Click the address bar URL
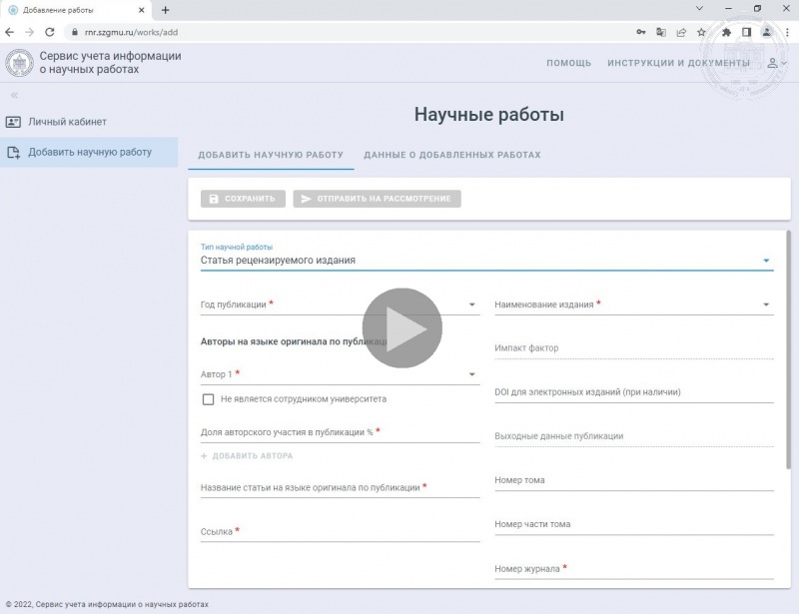Viewport: 799px width, 614px height. (x=132, y=32)
